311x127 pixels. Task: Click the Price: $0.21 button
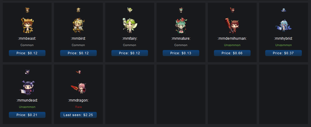(x=27, y=115)
